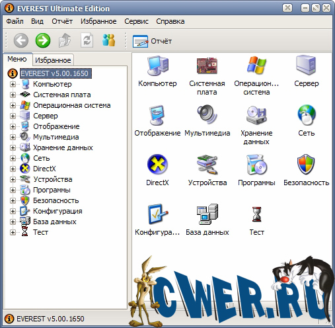Click the Тест hourglass icon in panel
Viewport: 335px width, 328px height.
pos(256,214)
